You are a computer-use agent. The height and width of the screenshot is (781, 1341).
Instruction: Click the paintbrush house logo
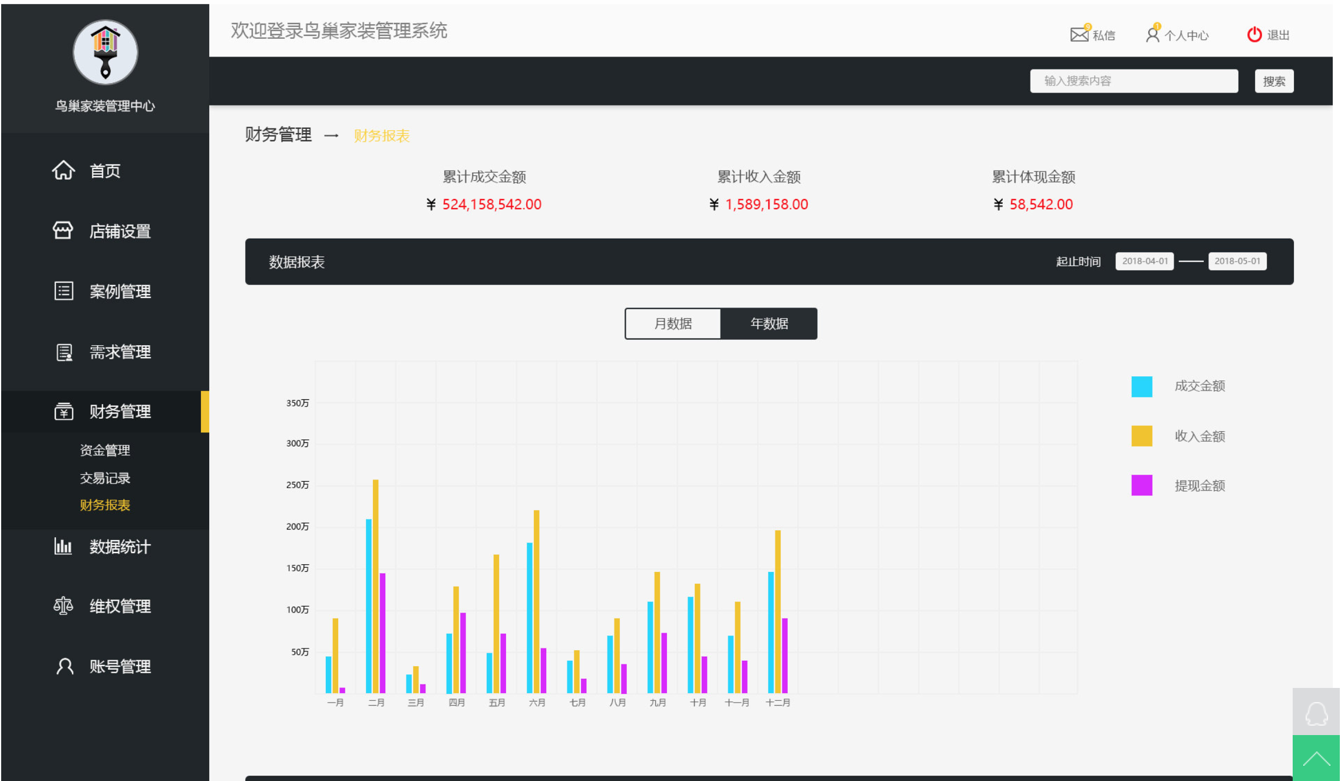pos(105,52)
